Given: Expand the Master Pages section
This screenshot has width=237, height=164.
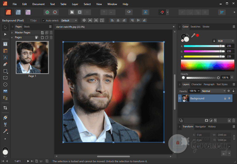Looking at the screenshot, I should pos(12,32).
